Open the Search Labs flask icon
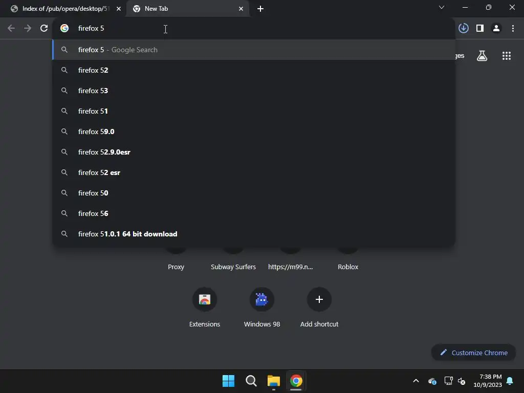This screenshot has width=524, height=393. point(482,56)
